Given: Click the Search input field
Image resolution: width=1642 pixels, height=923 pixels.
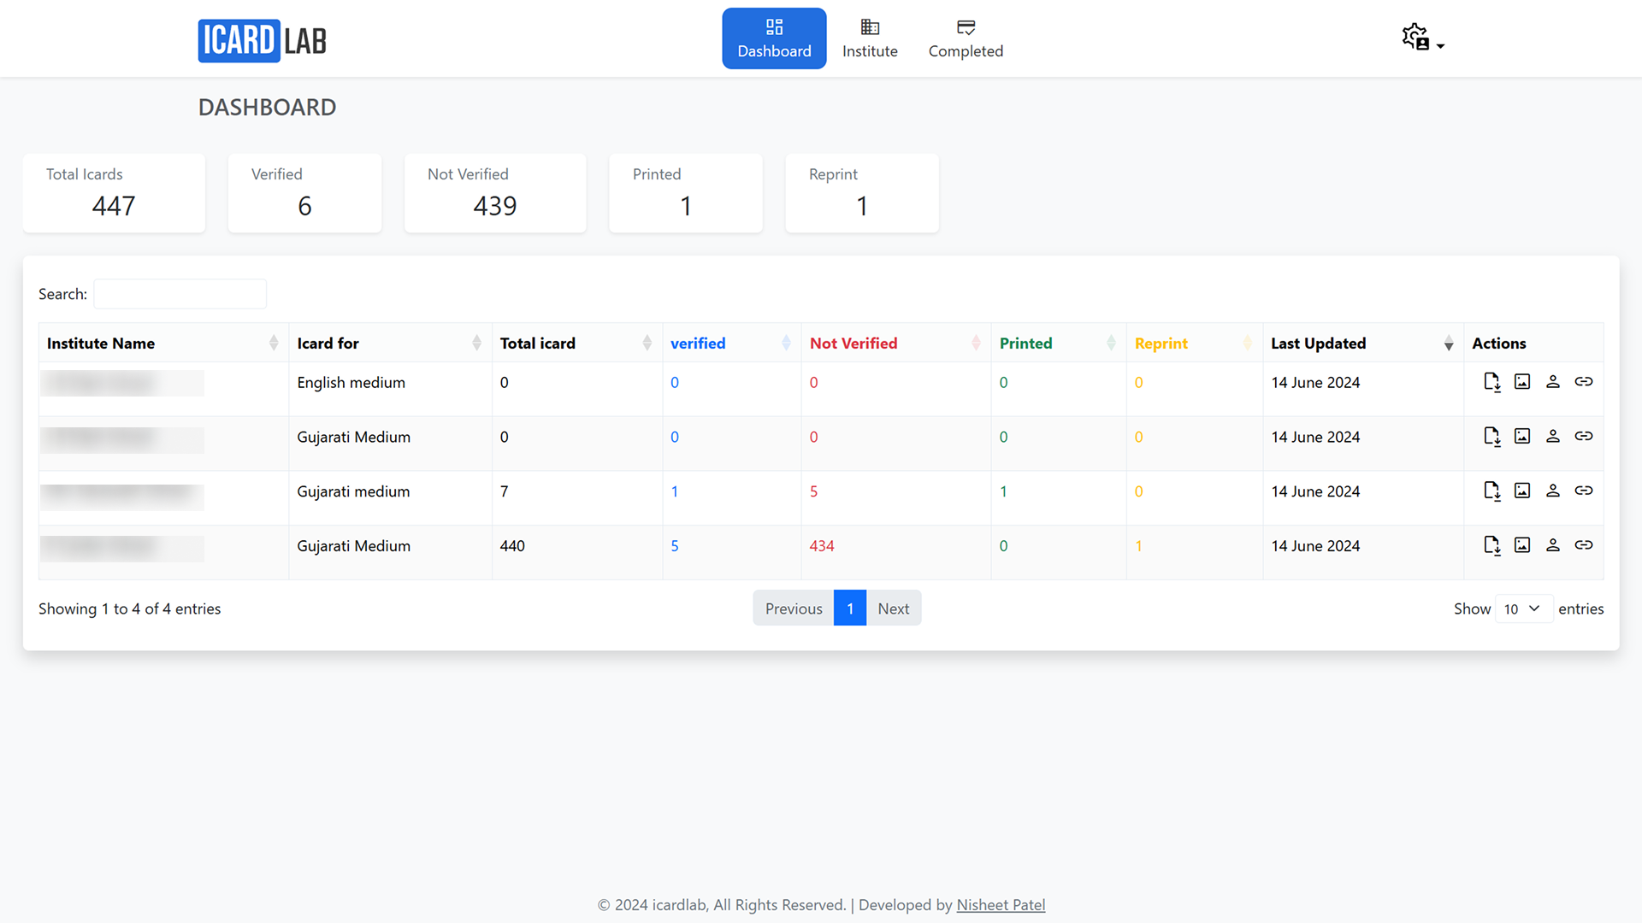Looking at the screenshot, I should [x=180, y=294].
